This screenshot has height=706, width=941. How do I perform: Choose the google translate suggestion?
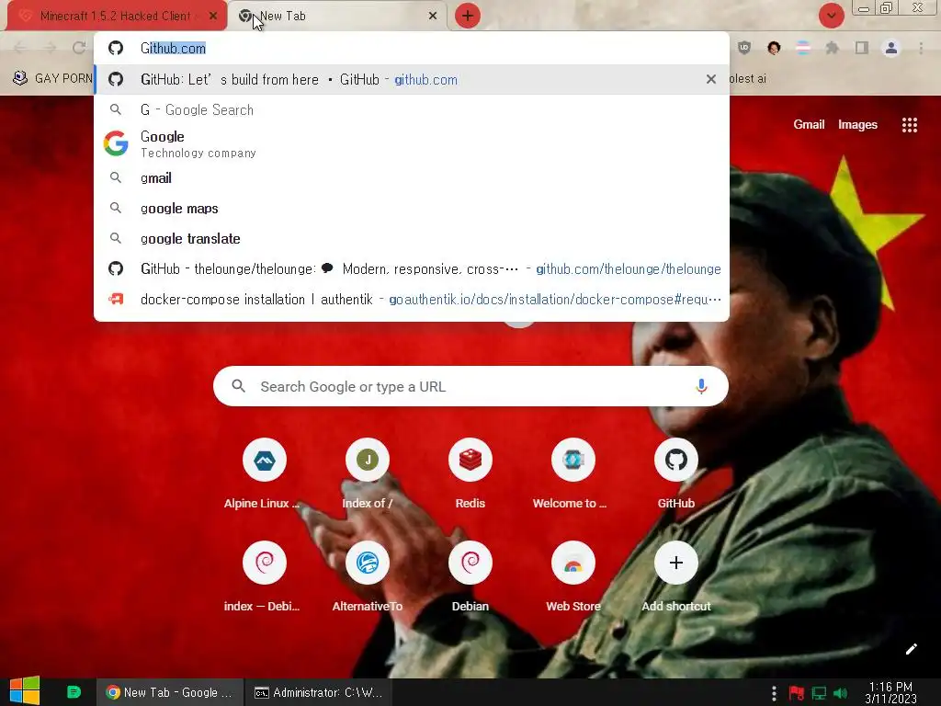click(x=412, y=238)
